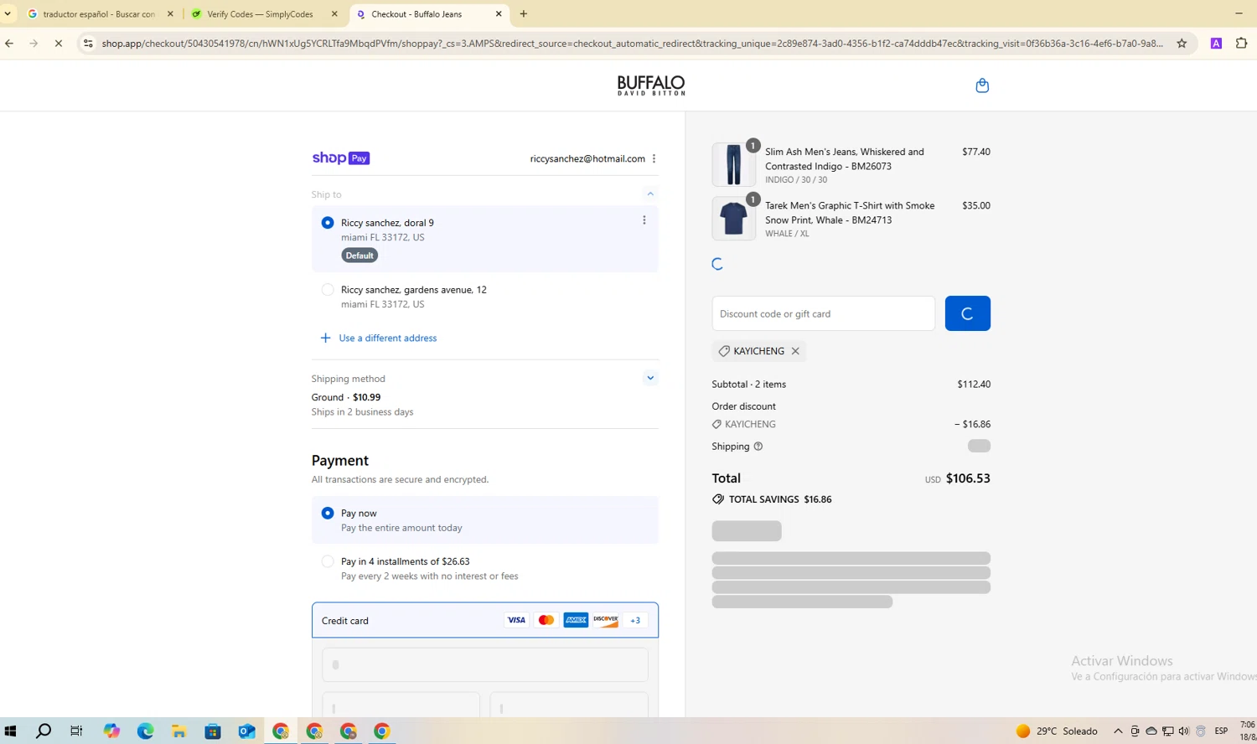Select Pay now payment option
This screenshot has width=1257, height=744.
328,513
